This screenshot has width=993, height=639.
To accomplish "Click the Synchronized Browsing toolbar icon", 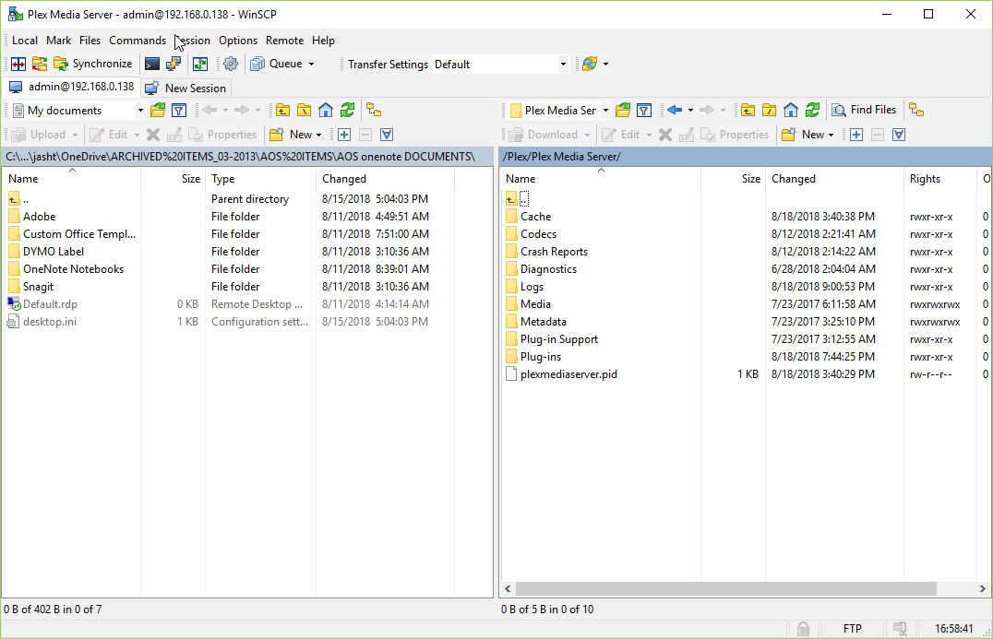I will tap(40, 64).
